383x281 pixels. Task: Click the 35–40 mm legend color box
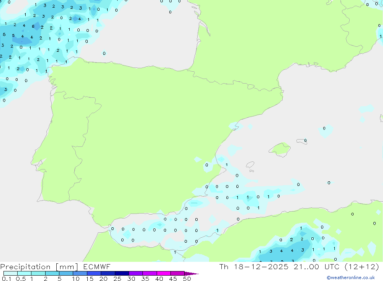pyautogui.click(x=150, y=273)
